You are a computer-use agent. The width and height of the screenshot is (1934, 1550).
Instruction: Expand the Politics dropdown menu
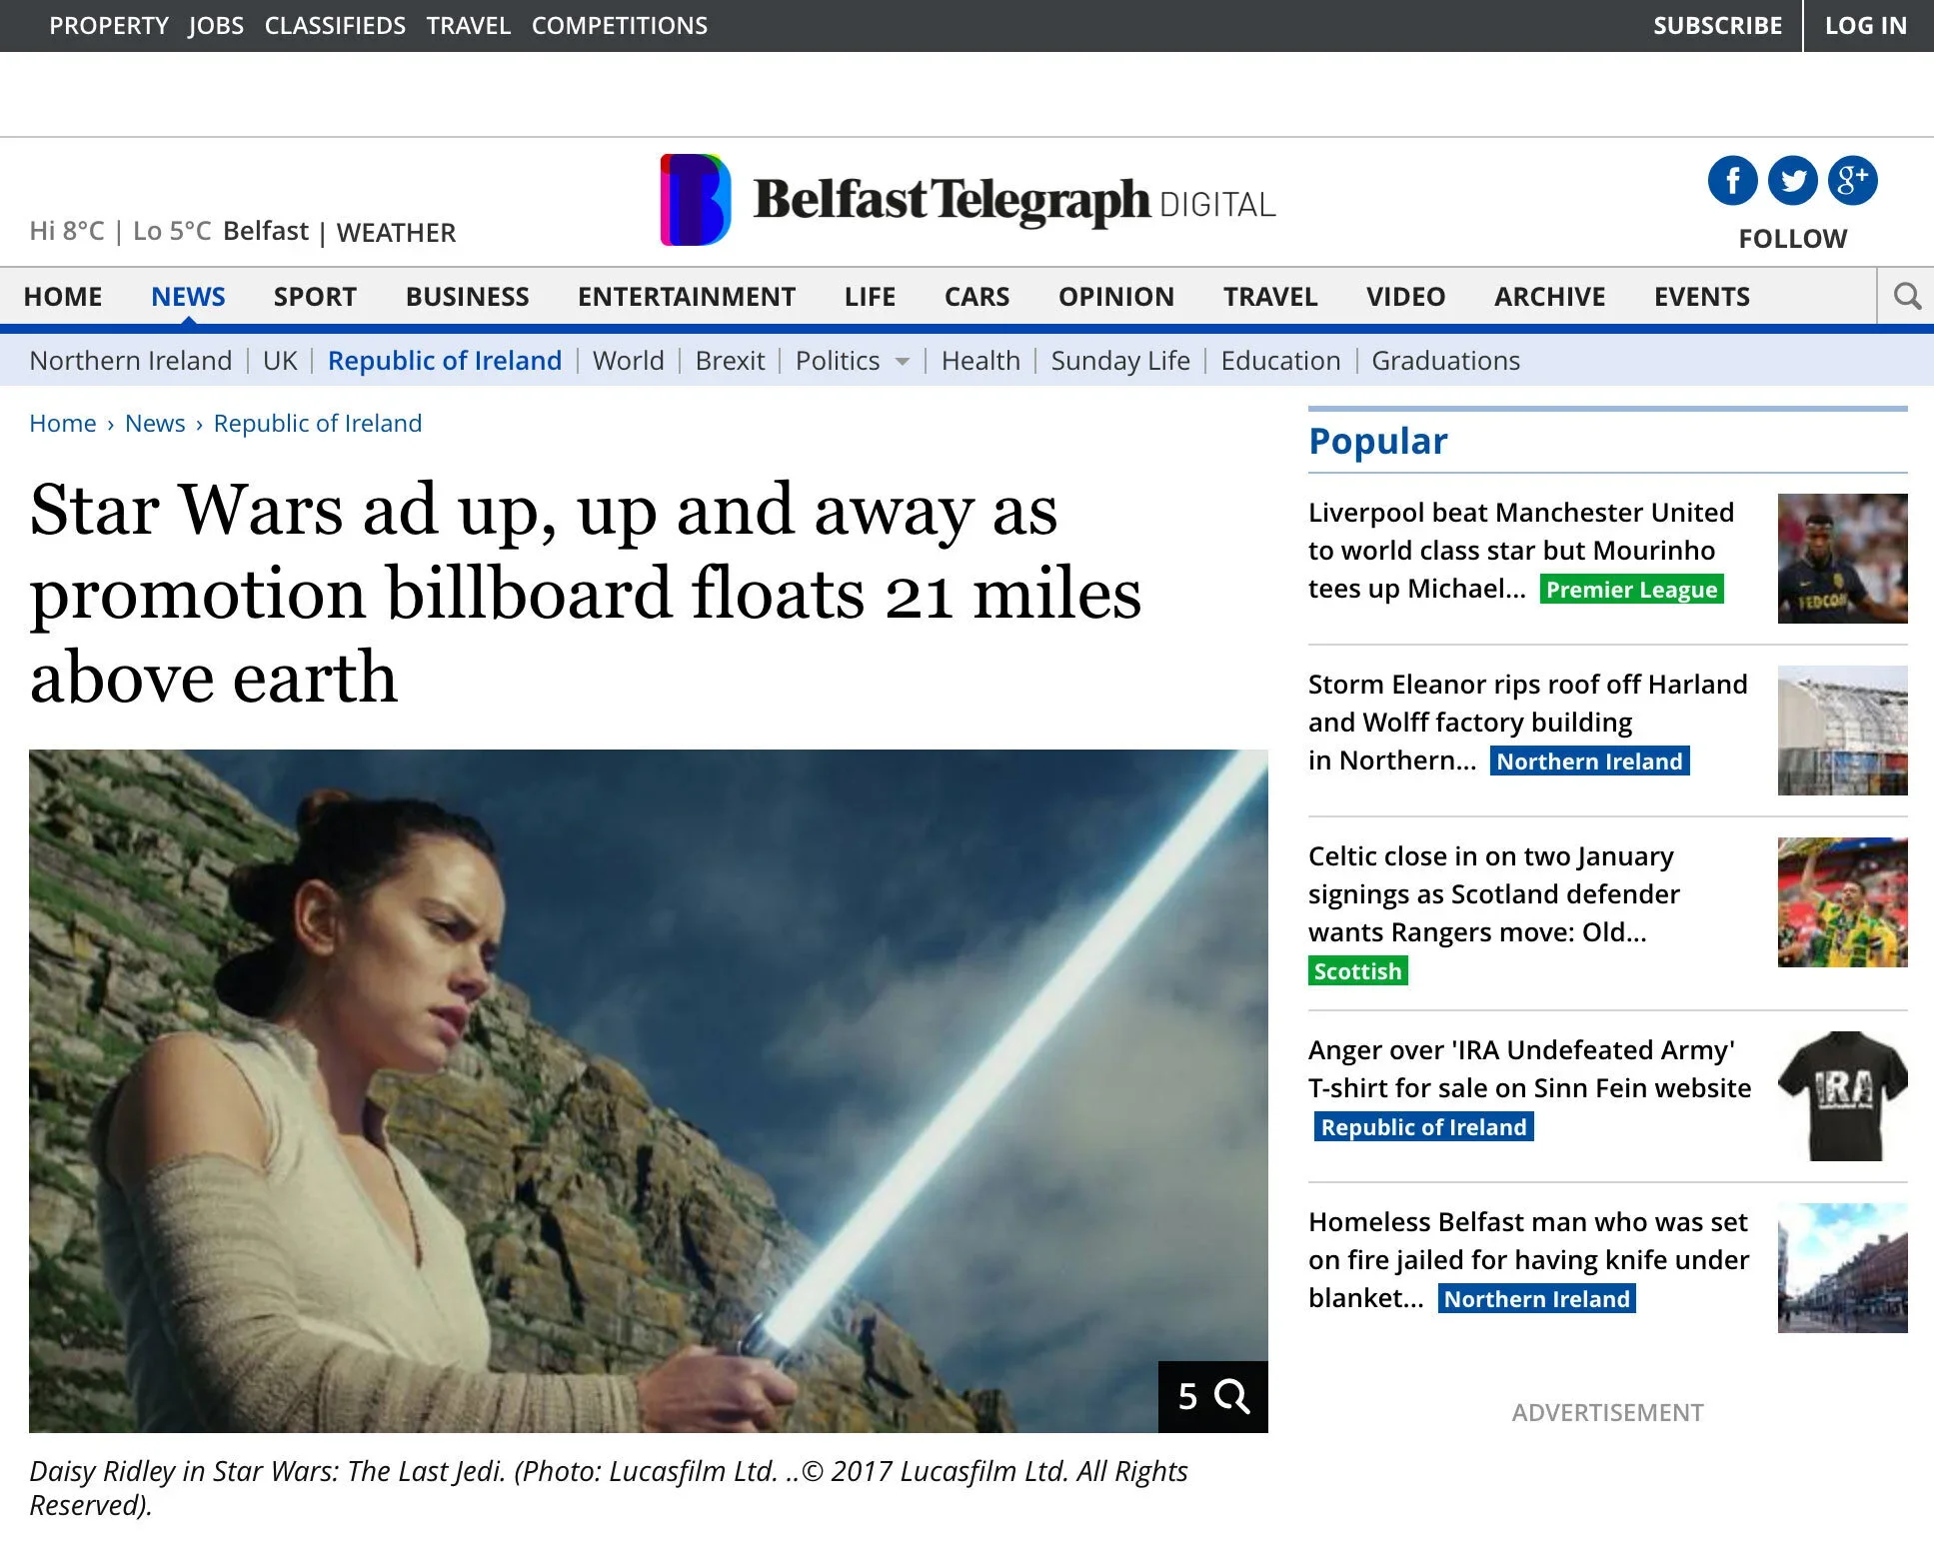point(851,361)
